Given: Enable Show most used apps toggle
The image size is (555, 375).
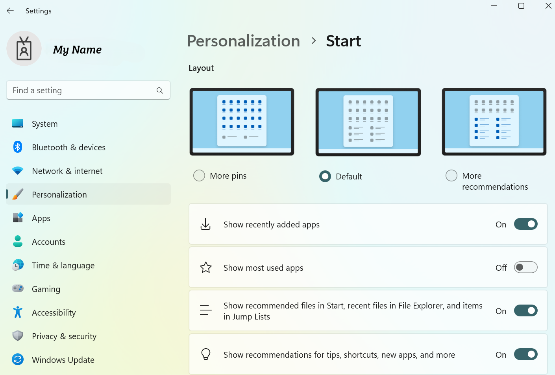Looking at the screenshot, I should pos(525,268).
